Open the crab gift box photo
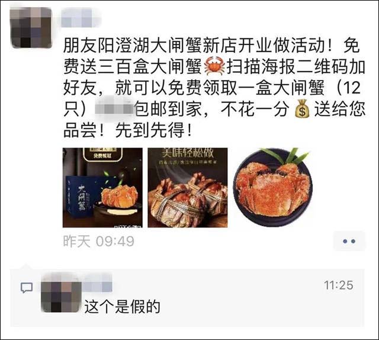 click(102, 188)
